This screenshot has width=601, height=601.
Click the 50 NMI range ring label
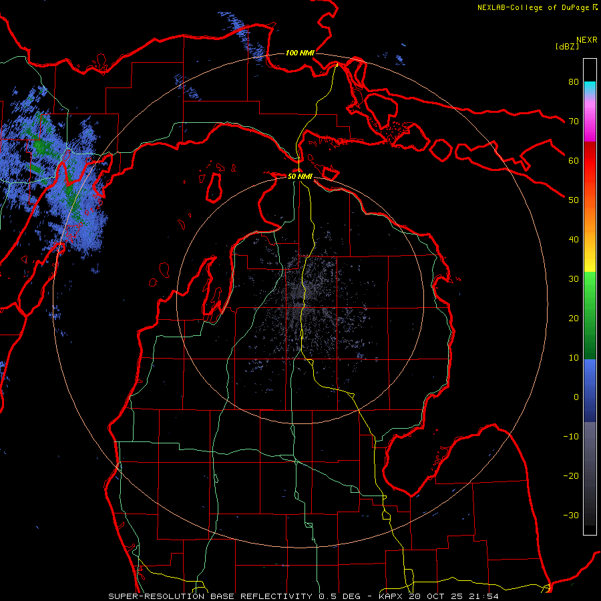pos(300,176)
